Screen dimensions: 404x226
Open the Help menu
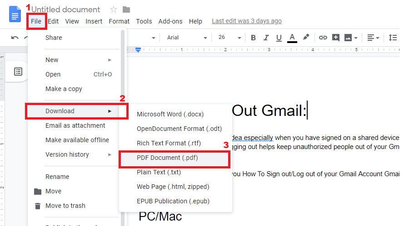tap(195, 21)
